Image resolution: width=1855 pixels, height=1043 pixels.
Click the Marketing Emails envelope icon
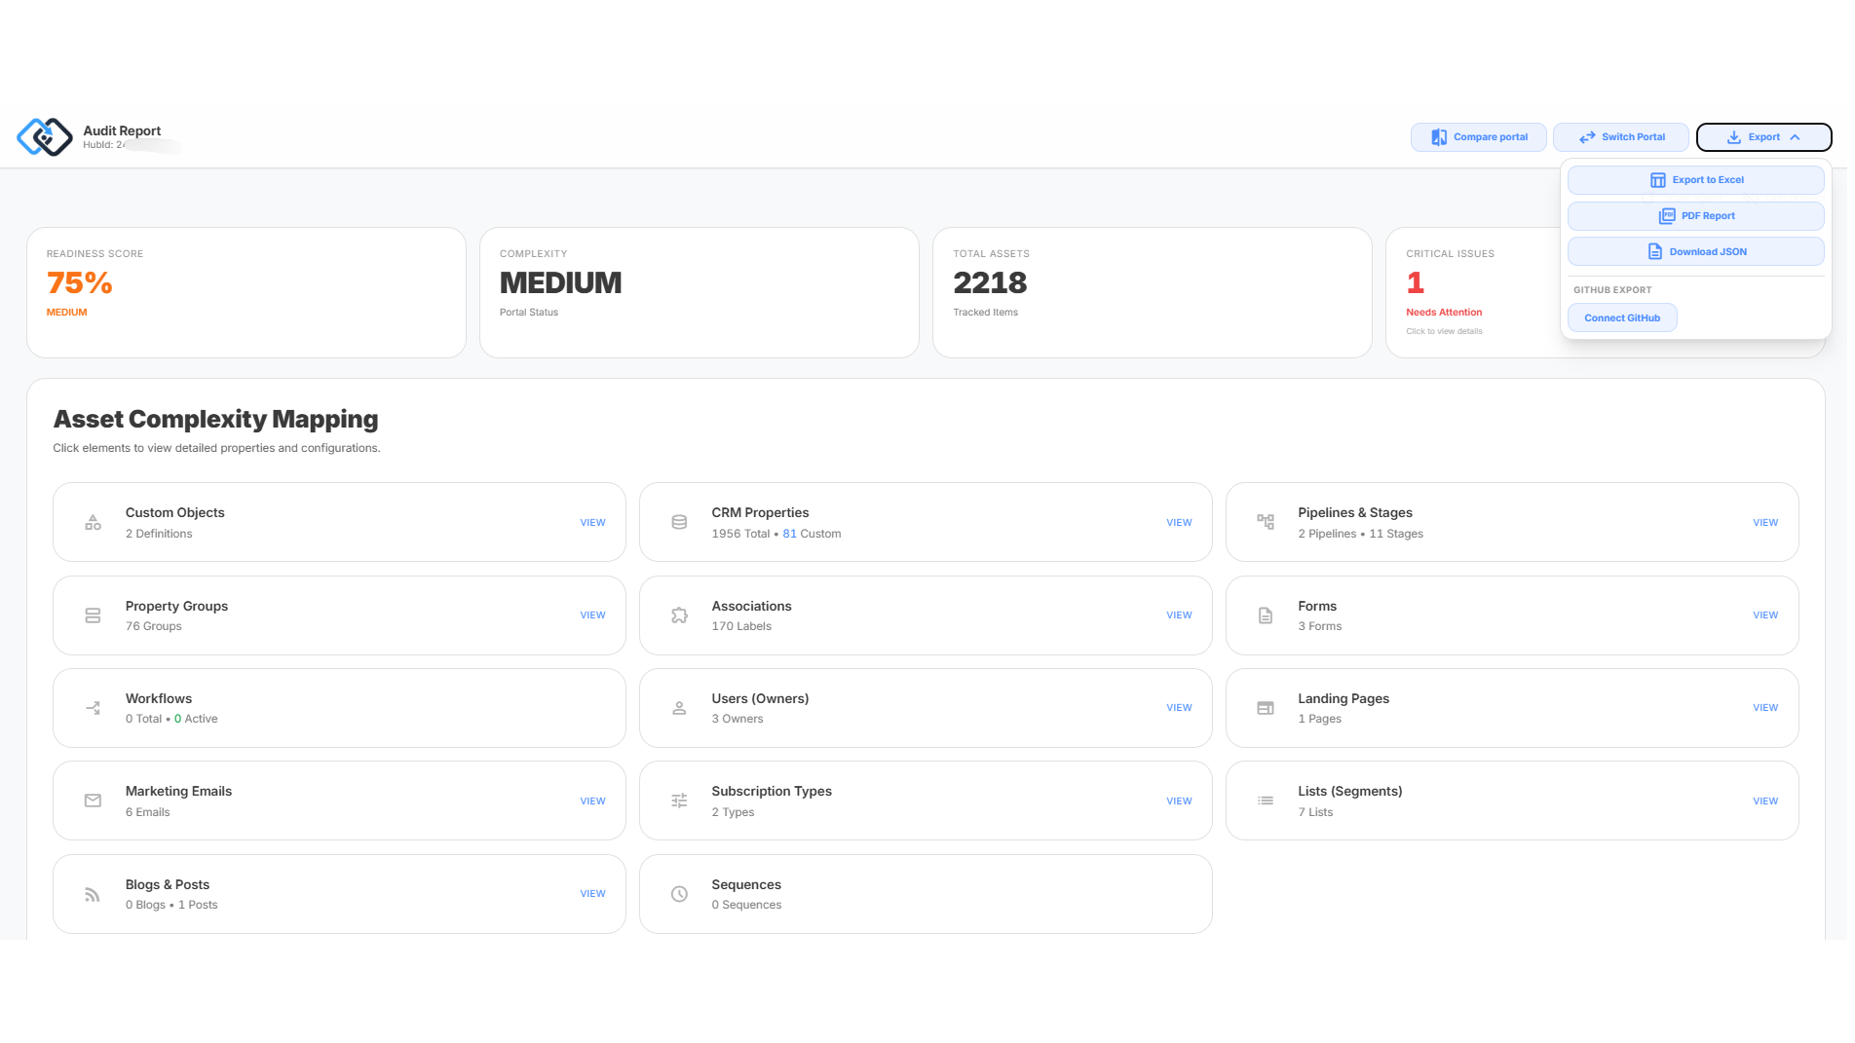pyautogui.click(x=93, y=801)
